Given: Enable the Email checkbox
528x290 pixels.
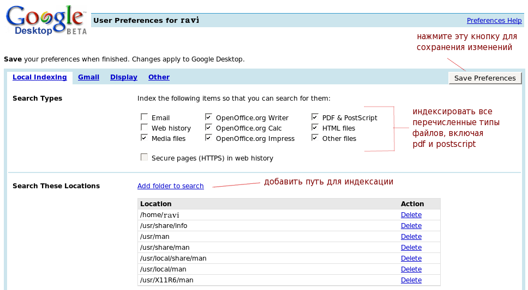Looking at the screenshot, I should tap(144, 117).
